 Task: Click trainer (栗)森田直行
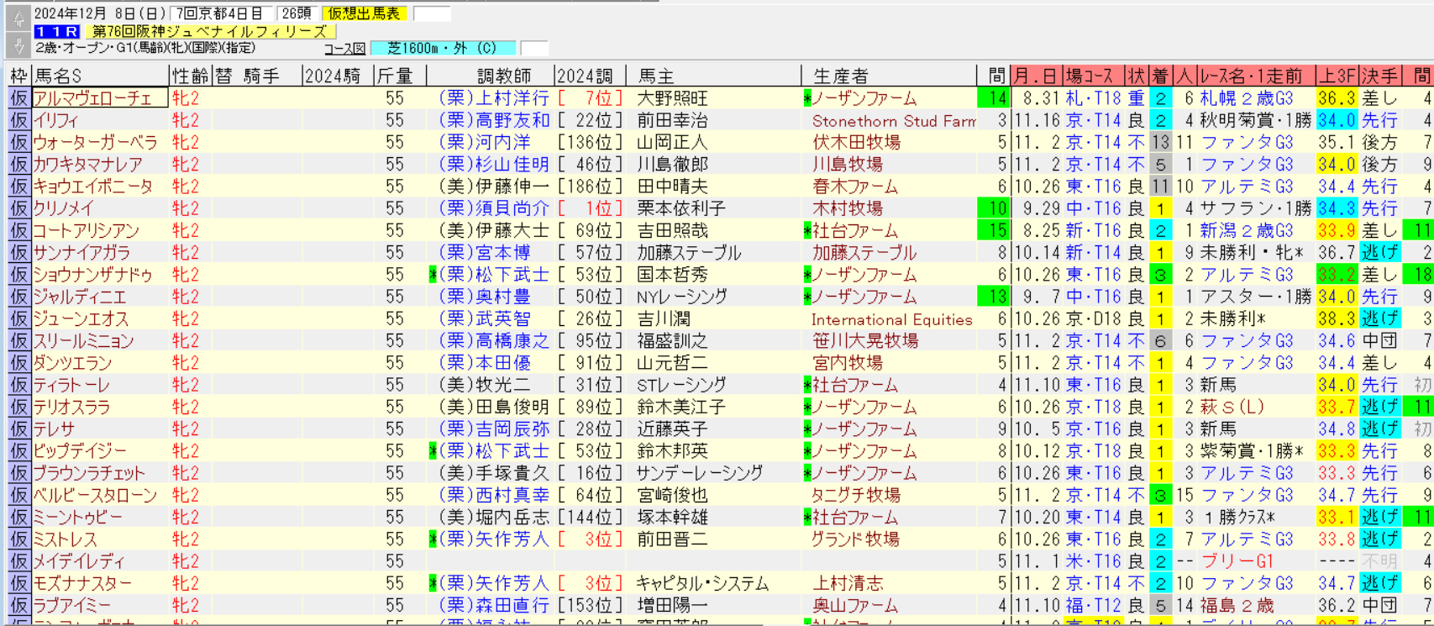coord(493,605)
